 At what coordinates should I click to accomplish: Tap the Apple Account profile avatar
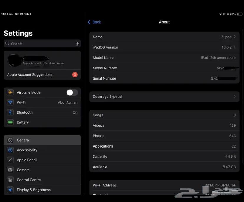[14, 61]
